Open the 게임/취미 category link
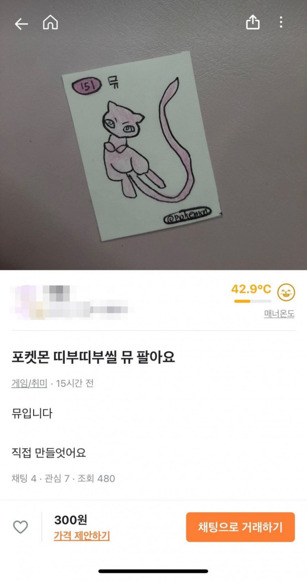Screen dimensions: 307x582 [x=29, y=384]
